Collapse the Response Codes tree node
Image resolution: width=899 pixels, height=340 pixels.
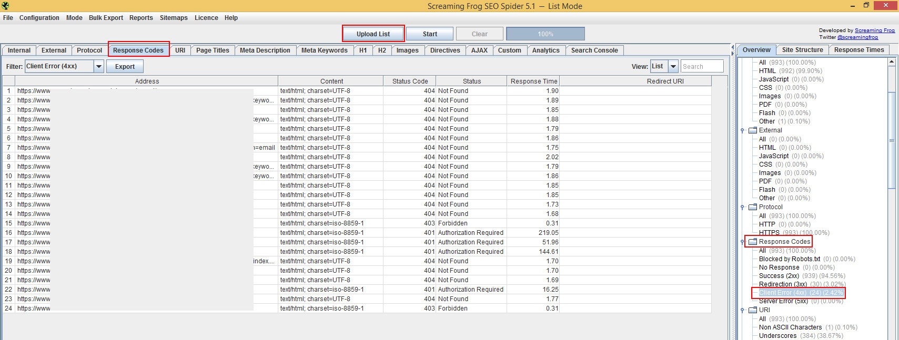click(x=742, y=242)
